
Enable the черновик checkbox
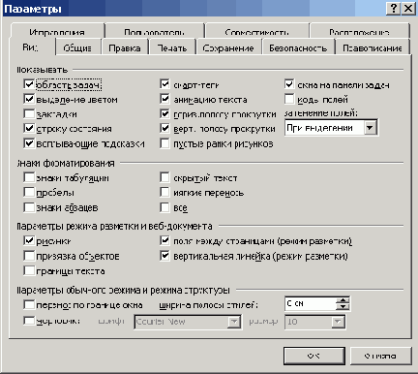point(29,321)
